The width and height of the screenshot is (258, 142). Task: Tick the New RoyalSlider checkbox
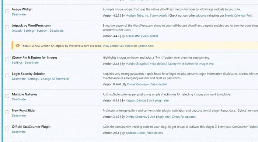pyautogui.click(x=7, y=112)
